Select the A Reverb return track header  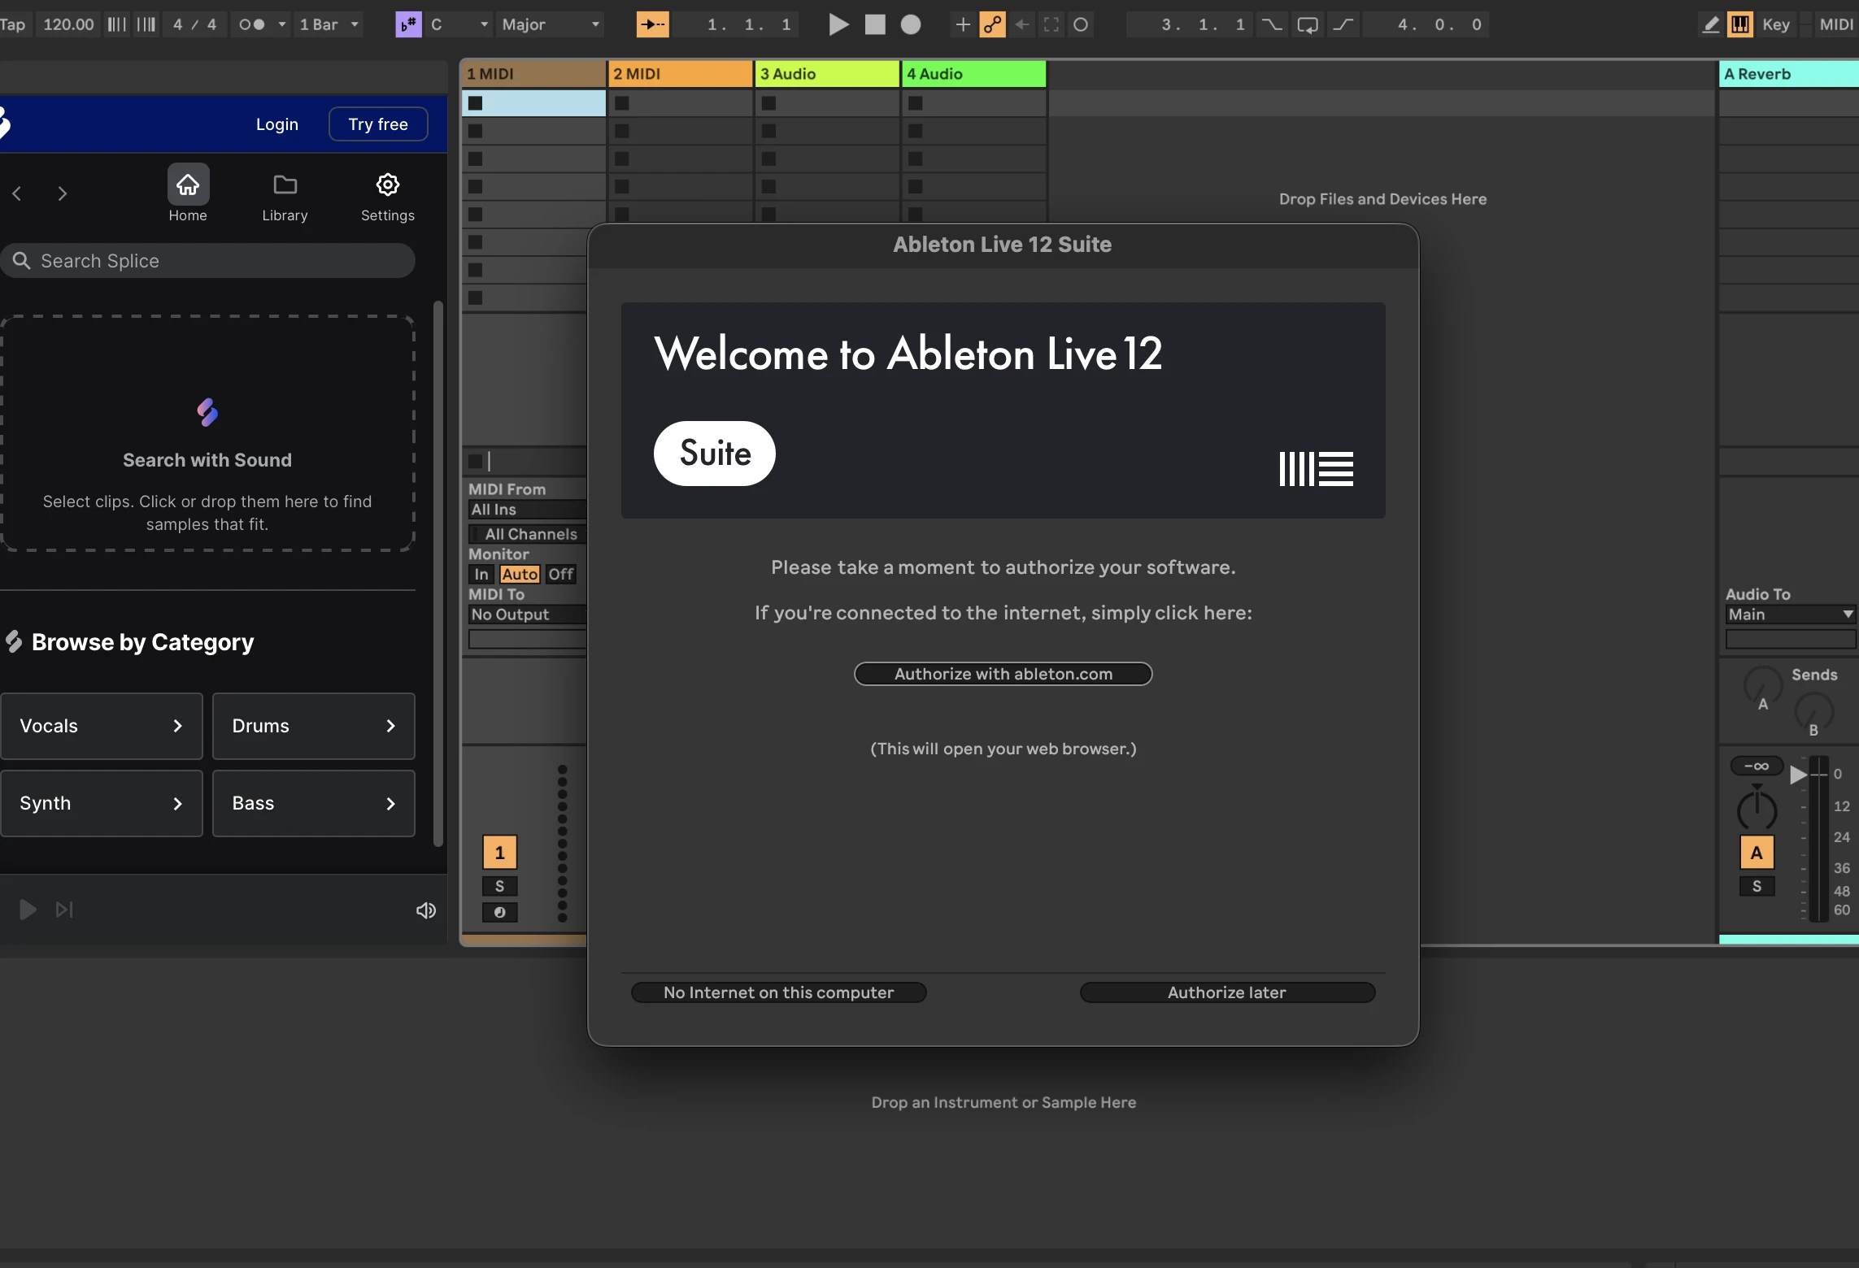1789,74
